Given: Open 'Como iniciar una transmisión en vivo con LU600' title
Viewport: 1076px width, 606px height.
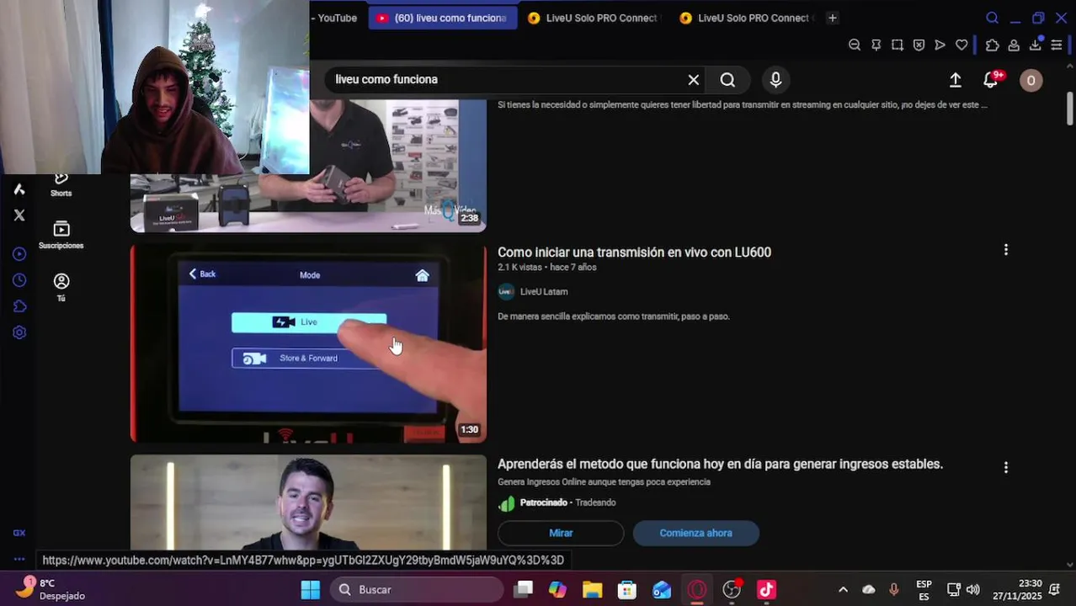Looking at the screenshot, I should (634, 252).
